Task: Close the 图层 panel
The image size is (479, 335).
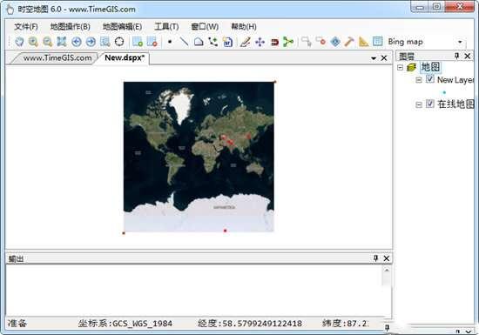Action: click(x=468, y=56)
